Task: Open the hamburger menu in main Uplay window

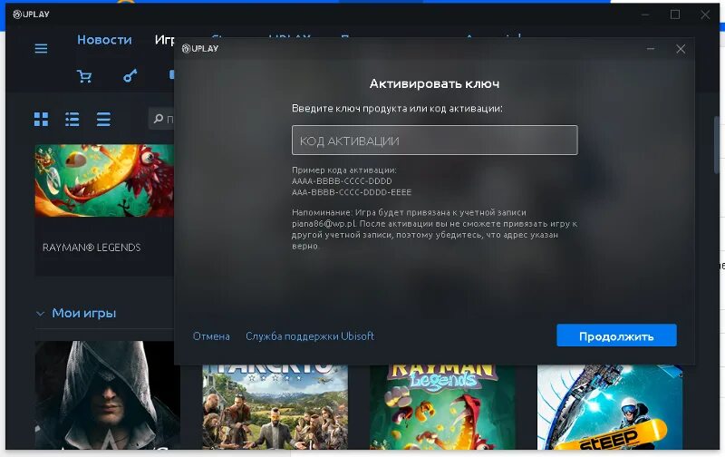Action: pos(41,49)
